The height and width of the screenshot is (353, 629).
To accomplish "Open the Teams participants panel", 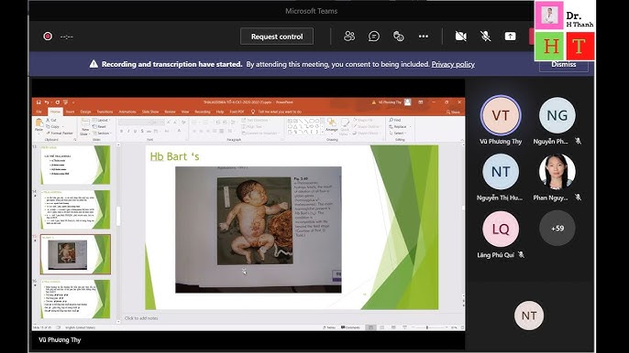I will click(x=349, y=37).
